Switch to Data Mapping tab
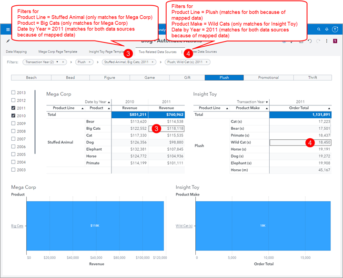This screenshot has width=343, height=278. [x=16, y=51]
